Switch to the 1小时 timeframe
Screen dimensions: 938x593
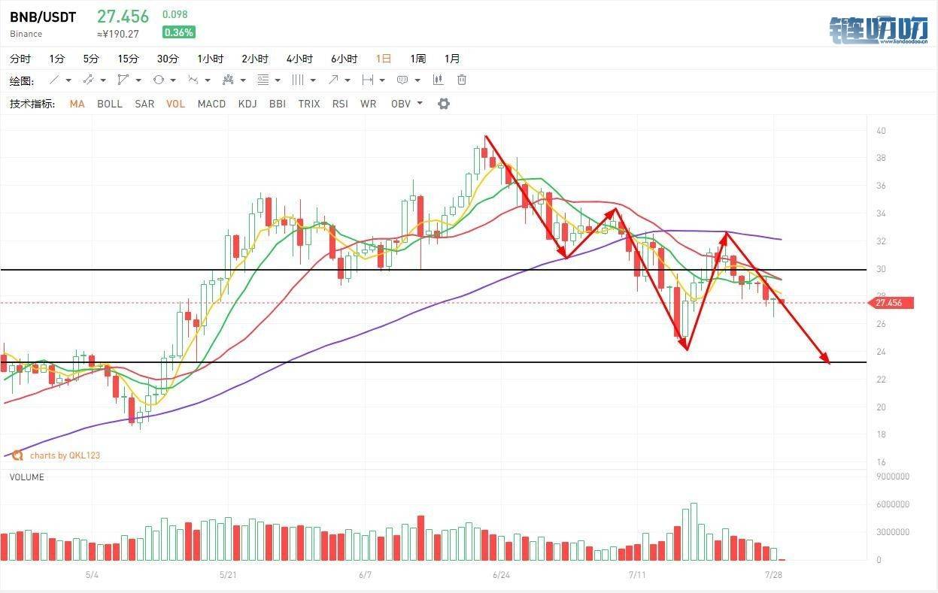click(x=211, y=59)
